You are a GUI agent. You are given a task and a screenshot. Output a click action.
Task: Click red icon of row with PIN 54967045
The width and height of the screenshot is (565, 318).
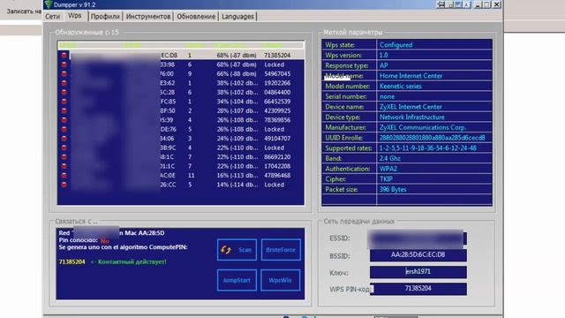click(64, 73)
